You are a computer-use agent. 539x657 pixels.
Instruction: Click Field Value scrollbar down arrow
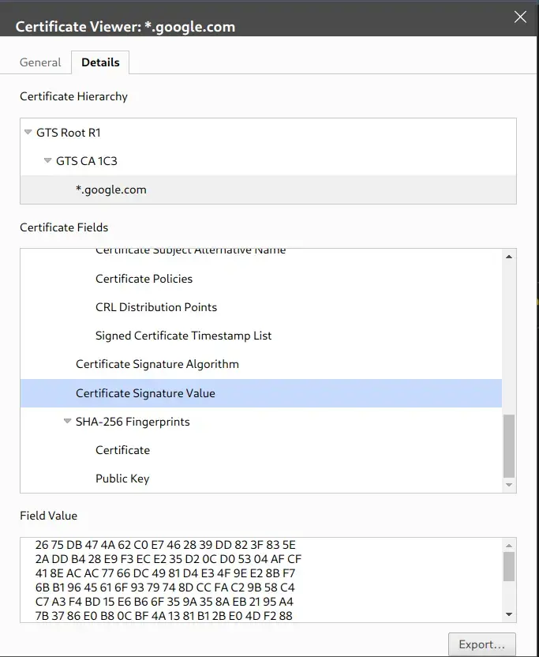(x=509, y=614)
